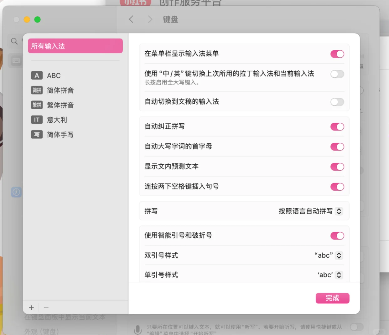Viewport: 389px width, 335px height.
Task: Turn off 自动纠正拼写
Action: pyautogui.click(x=337, y=127)
